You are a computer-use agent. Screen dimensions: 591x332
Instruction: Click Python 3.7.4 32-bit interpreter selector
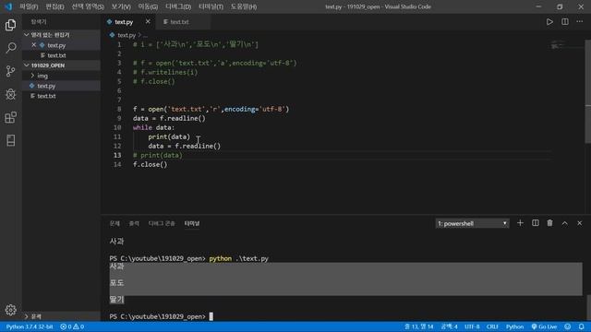[30, 326]
